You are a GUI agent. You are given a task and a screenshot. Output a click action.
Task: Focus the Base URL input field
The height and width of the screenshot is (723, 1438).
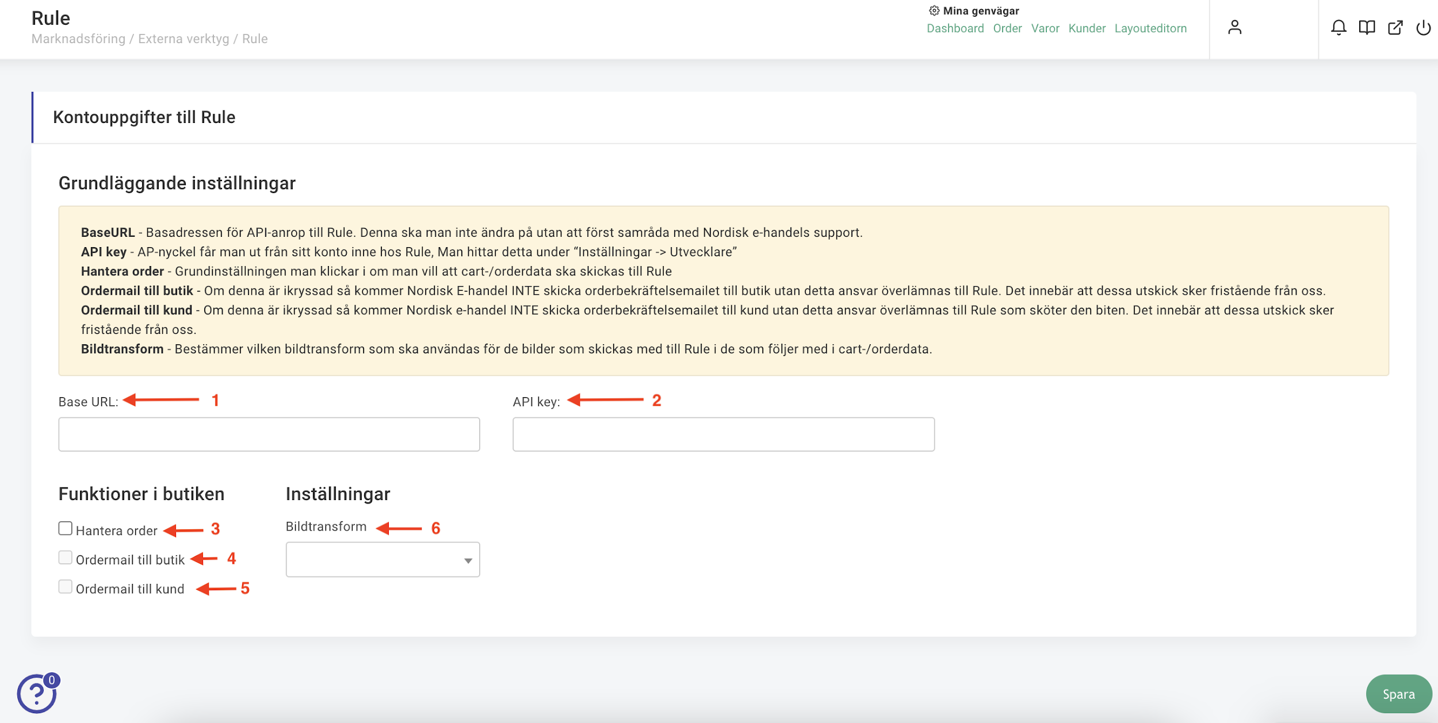[269, 434]
